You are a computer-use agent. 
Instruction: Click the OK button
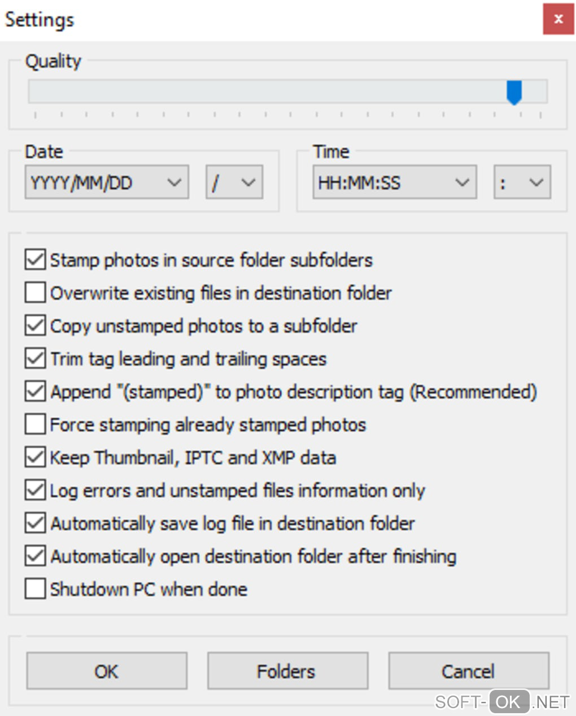pyautogui.click(x=107, y=671)
